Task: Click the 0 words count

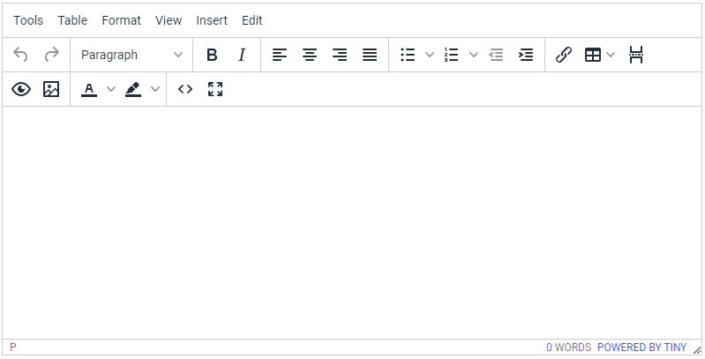Action: pos(569,348)
